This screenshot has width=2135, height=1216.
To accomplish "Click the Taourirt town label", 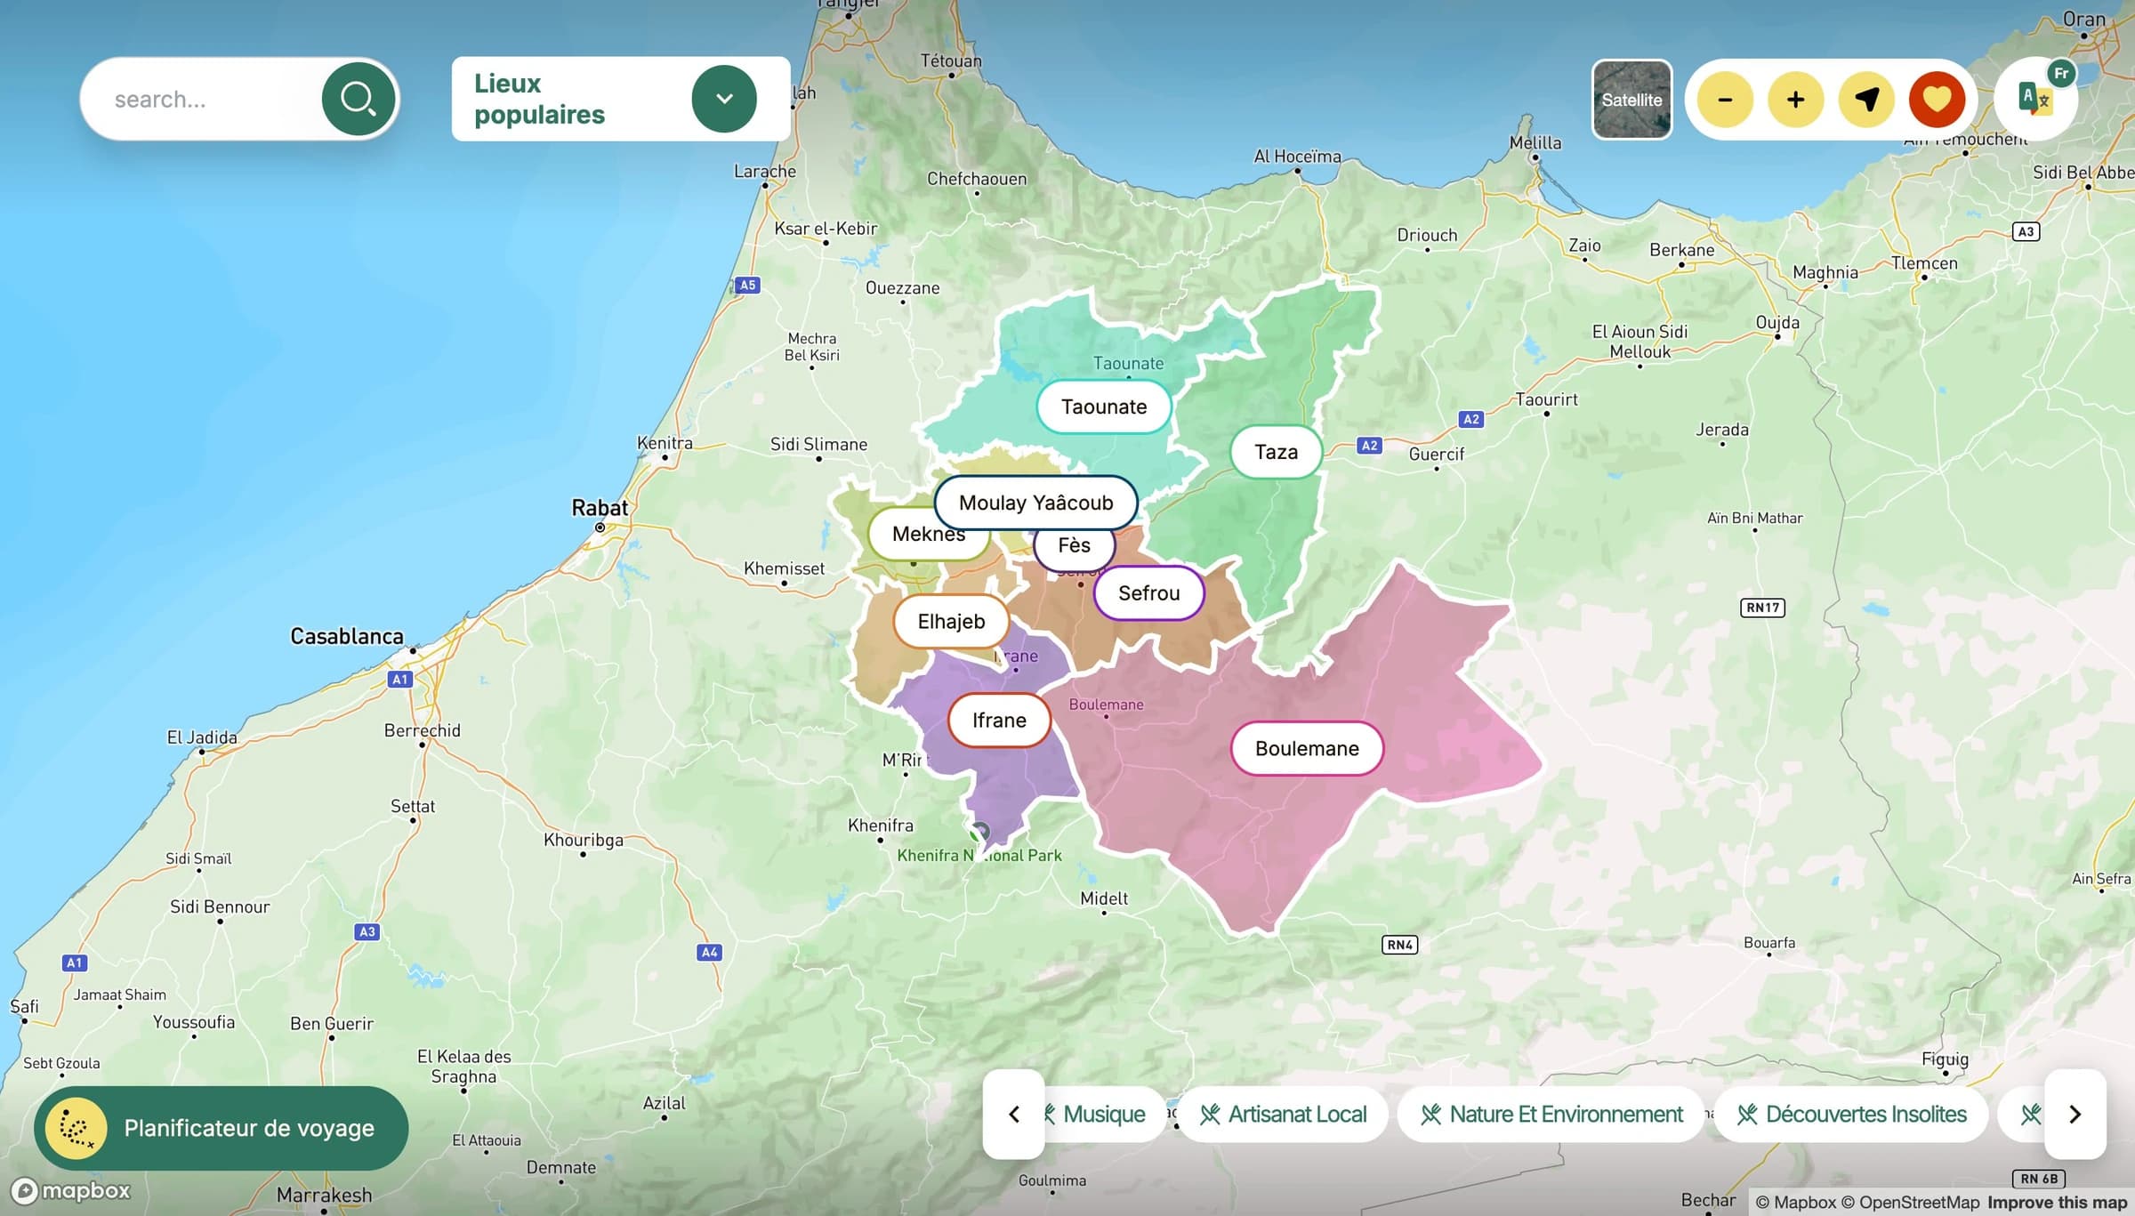I will point(1546,399).
